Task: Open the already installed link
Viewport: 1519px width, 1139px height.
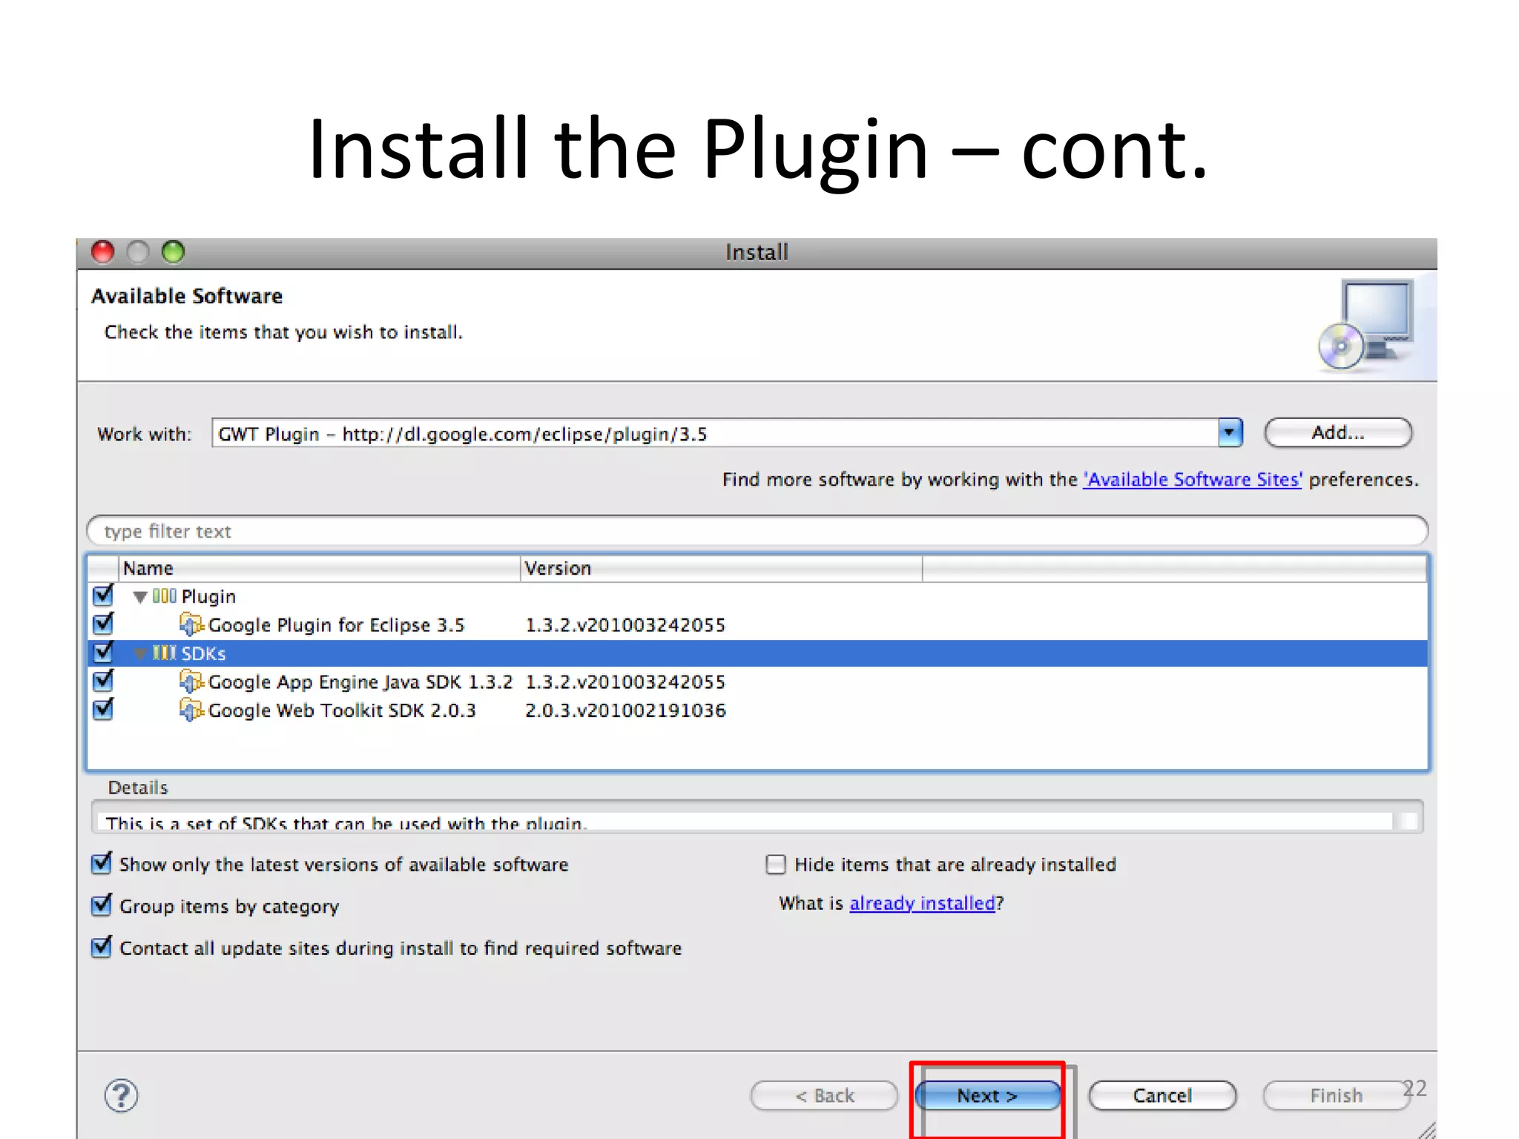Action: [x=922, y=903]
